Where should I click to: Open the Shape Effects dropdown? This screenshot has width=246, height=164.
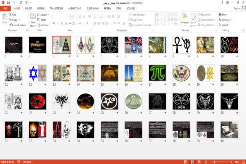point(207,25)
